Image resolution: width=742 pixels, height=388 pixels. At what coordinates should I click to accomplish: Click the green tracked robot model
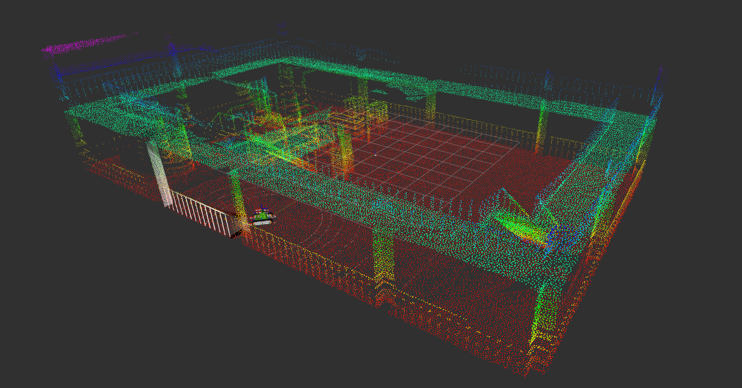pos(263,217)
